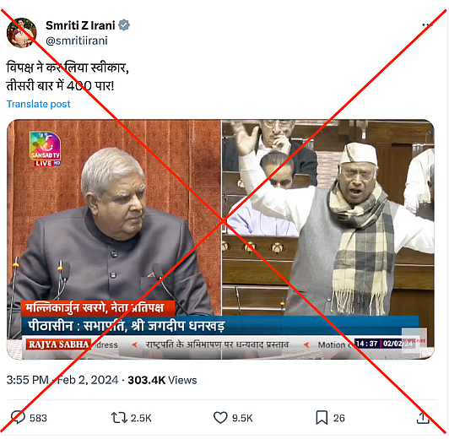Click the 2.5K reposts count

point(141,418)
